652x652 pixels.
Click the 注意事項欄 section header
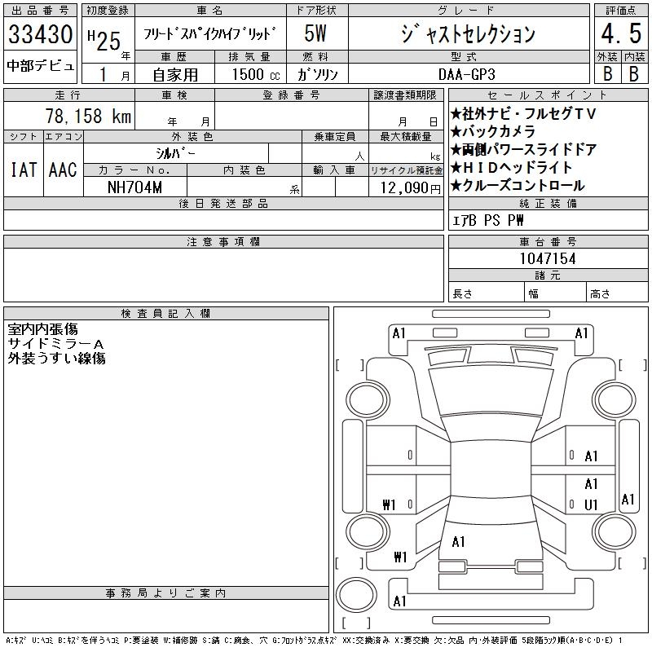point(223,241)
